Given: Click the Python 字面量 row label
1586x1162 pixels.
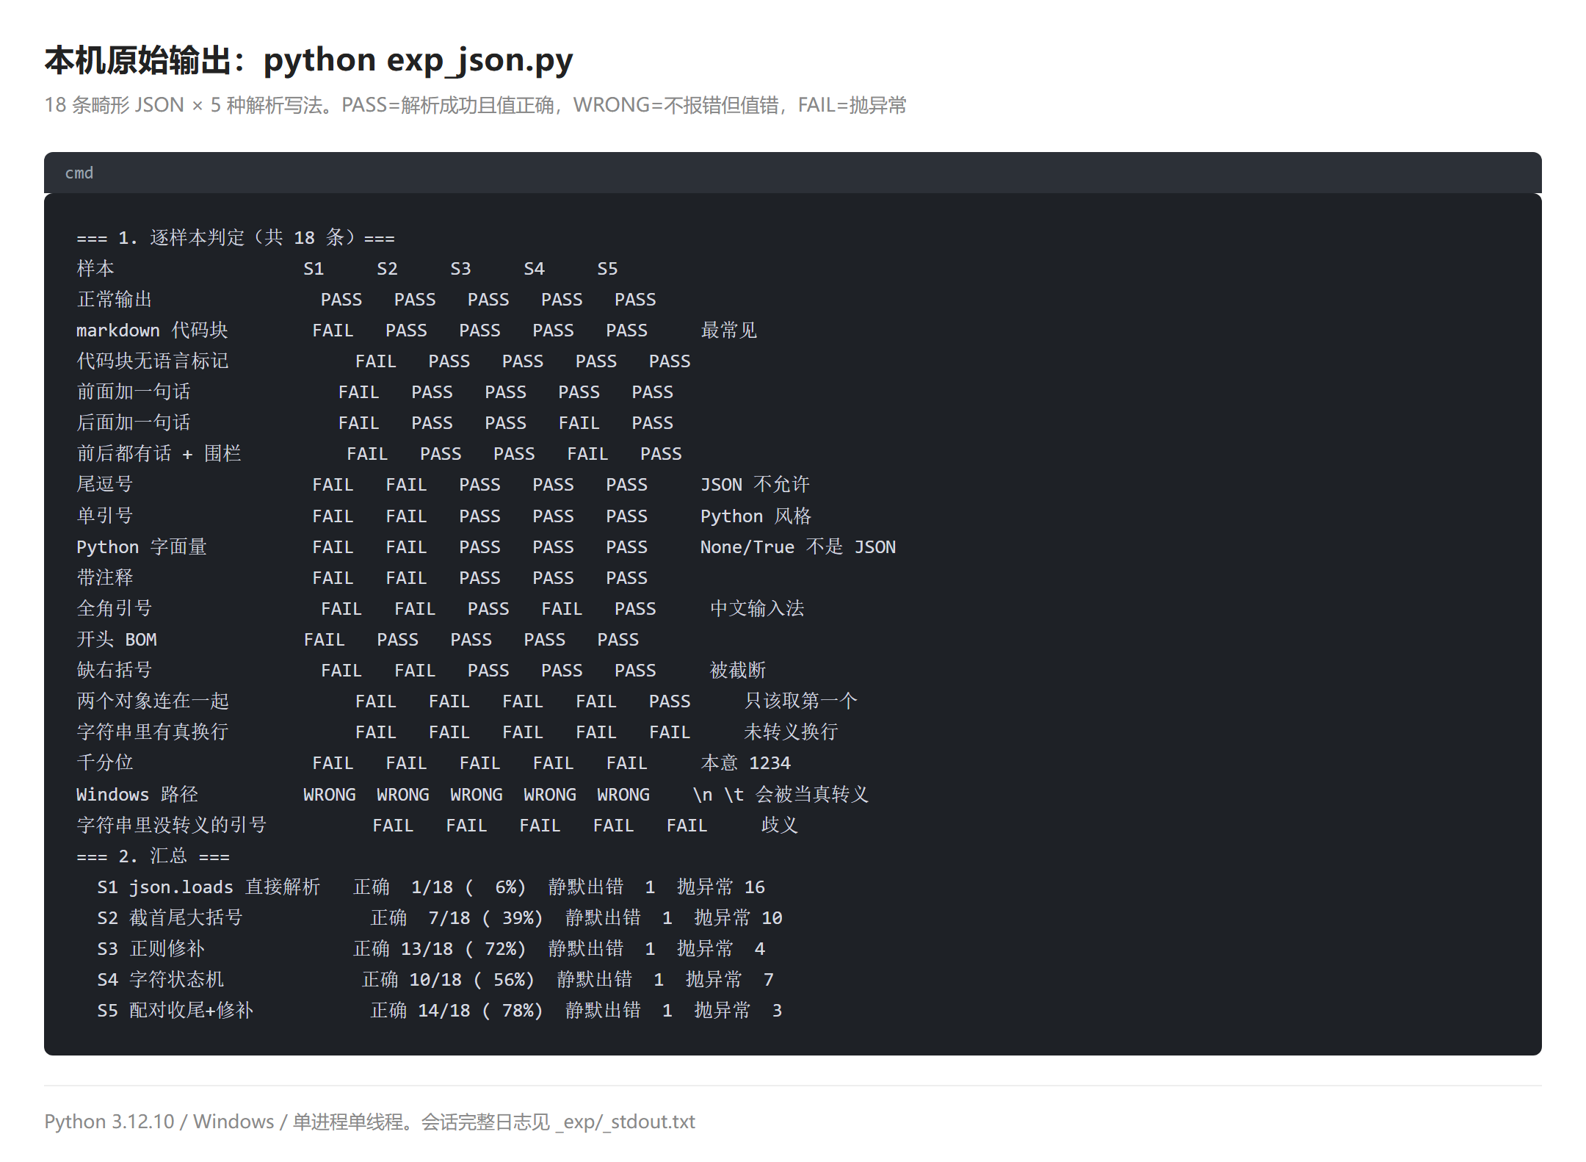Looking at the screenshot, I should (142, 547).
